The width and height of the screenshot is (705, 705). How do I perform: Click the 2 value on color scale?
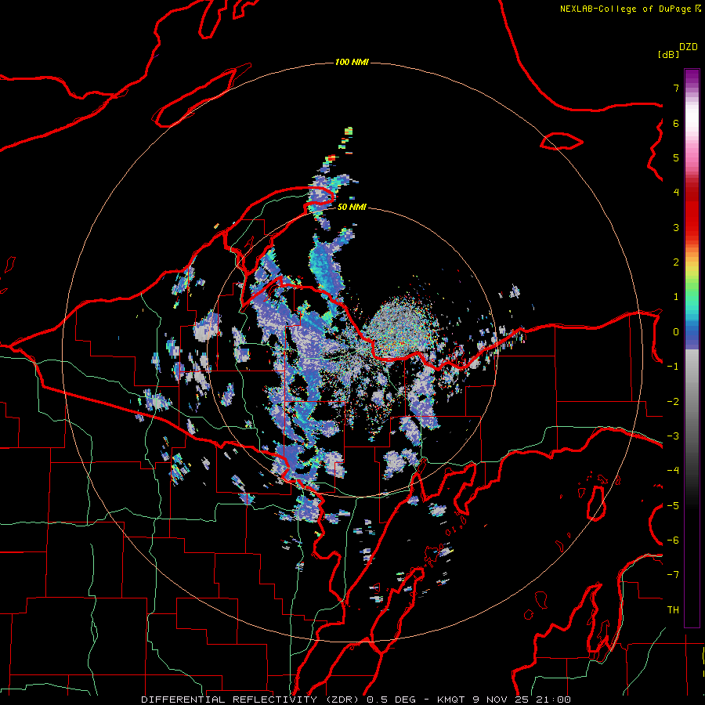(x=676, y=262)
